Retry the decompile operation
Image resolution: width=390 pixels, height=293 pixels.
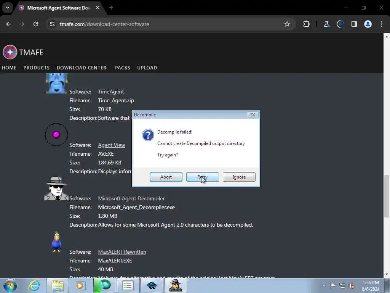tap(203, 177)
